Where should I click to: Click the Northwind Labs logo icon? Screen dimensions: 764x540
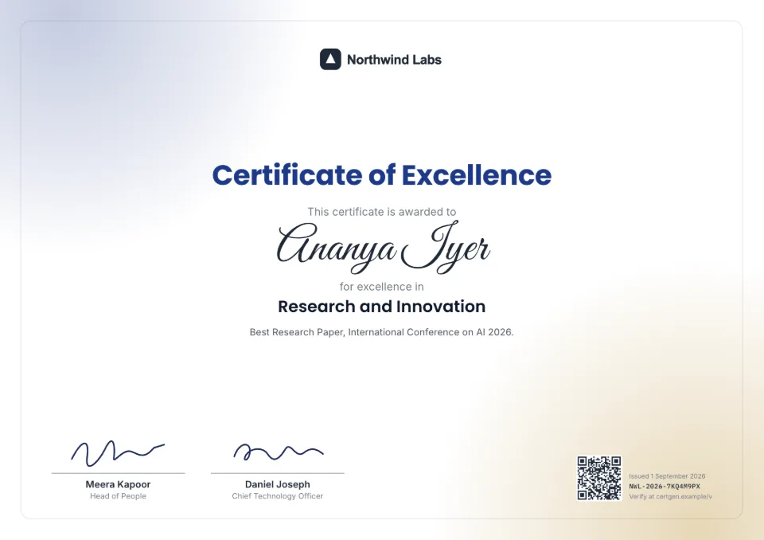point(330,60)
